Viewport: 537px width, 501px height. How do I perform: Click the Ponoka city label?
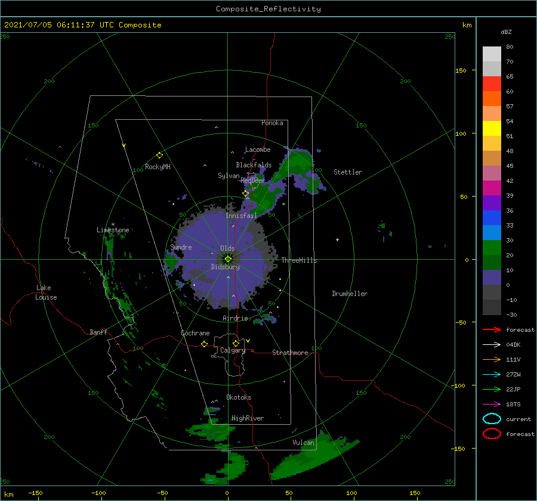272,123
